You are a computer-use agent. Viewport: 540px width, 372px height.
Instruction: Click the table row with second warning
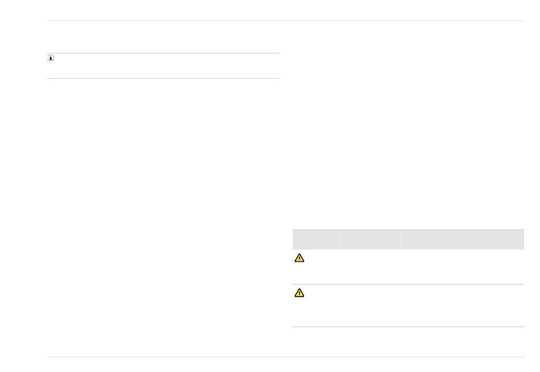(x=409, y=306)
